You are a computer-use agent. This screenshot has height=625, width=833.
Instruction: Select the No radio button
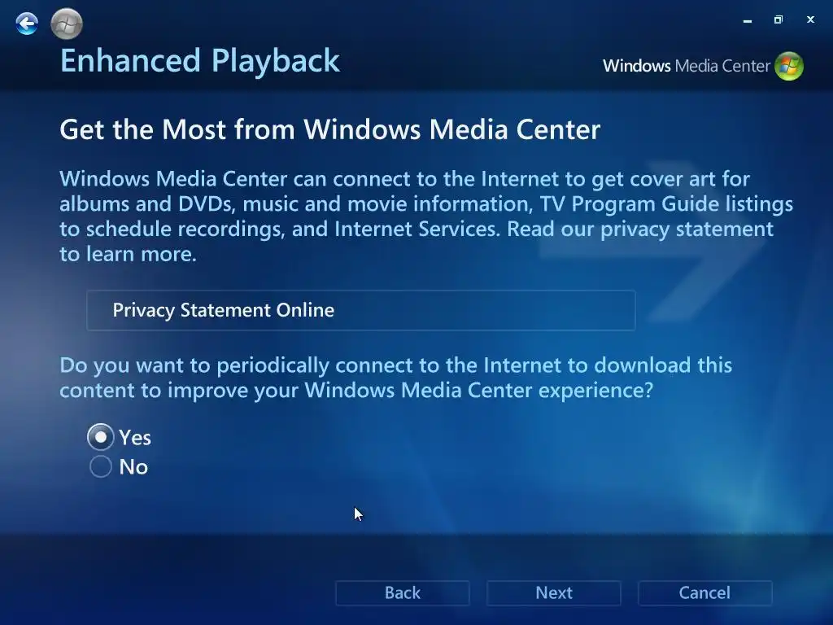tap(100, 466)
